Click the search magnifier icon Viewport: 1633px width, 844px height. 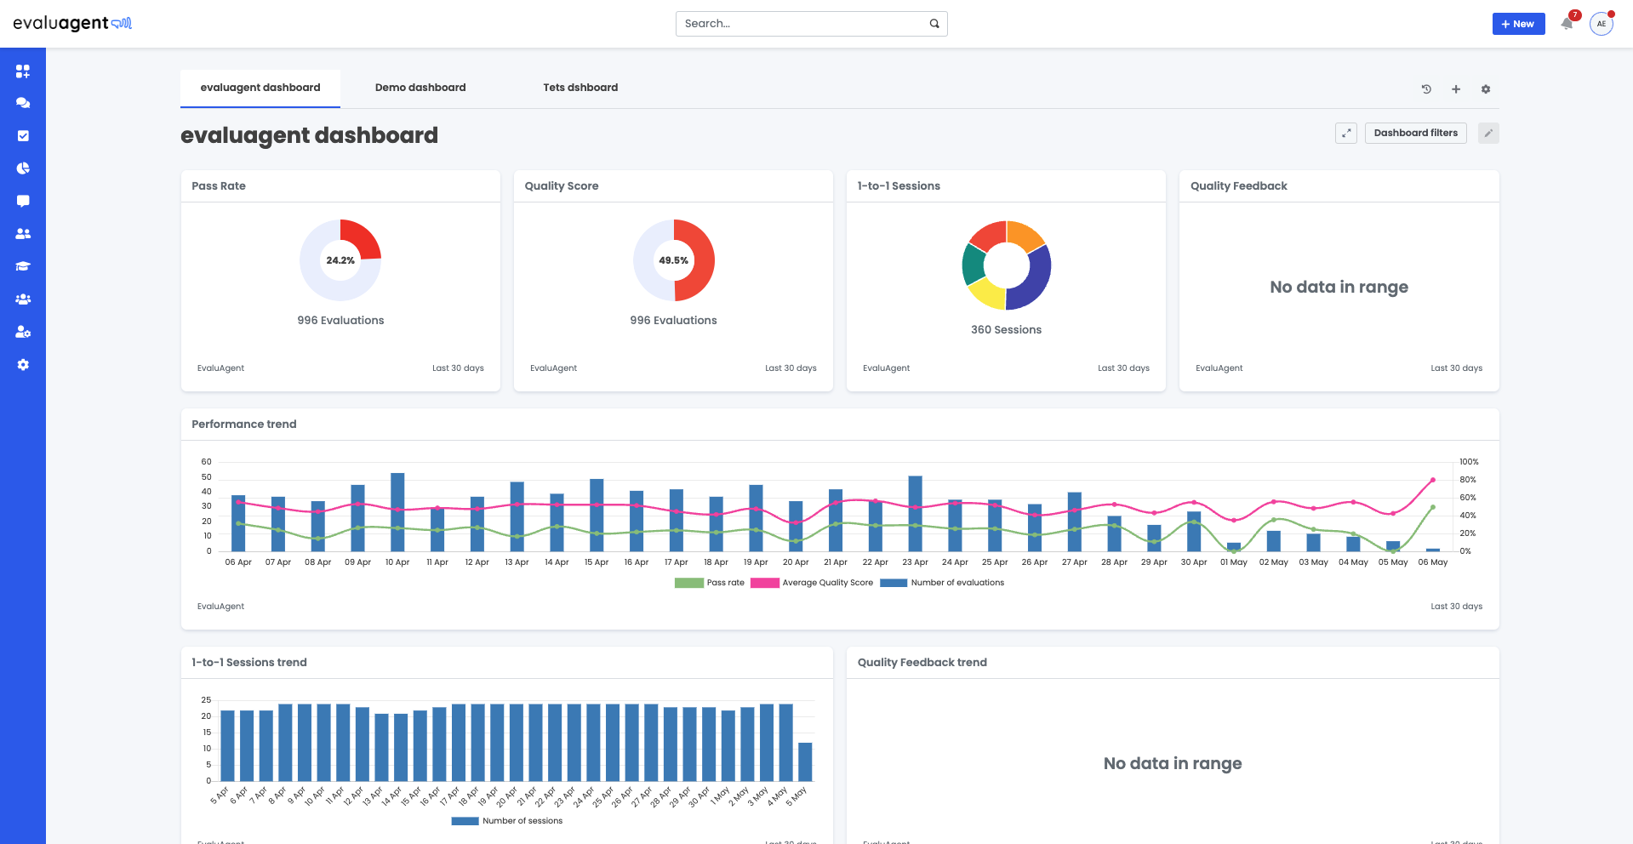934,24
